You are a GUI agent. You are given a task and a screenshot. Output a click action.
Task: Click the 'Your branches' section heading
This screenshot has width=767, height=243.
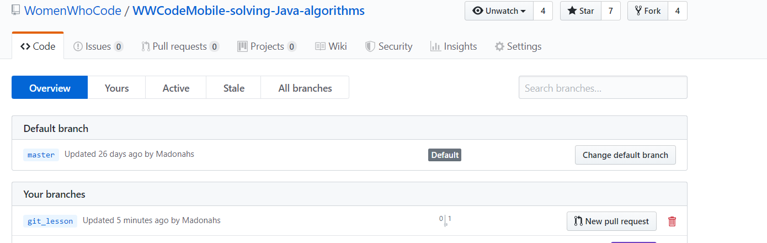54,194
